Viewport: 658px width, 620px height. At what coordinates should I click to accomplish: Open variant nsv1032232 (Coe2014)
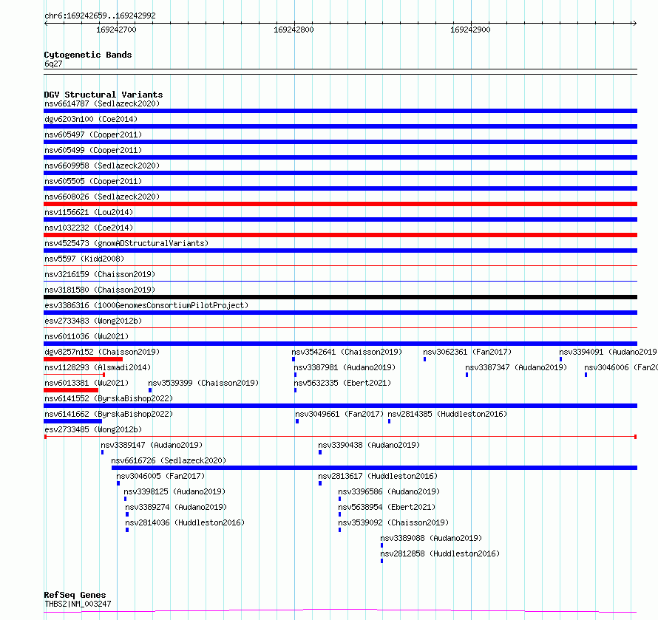(x=89, y=228)
